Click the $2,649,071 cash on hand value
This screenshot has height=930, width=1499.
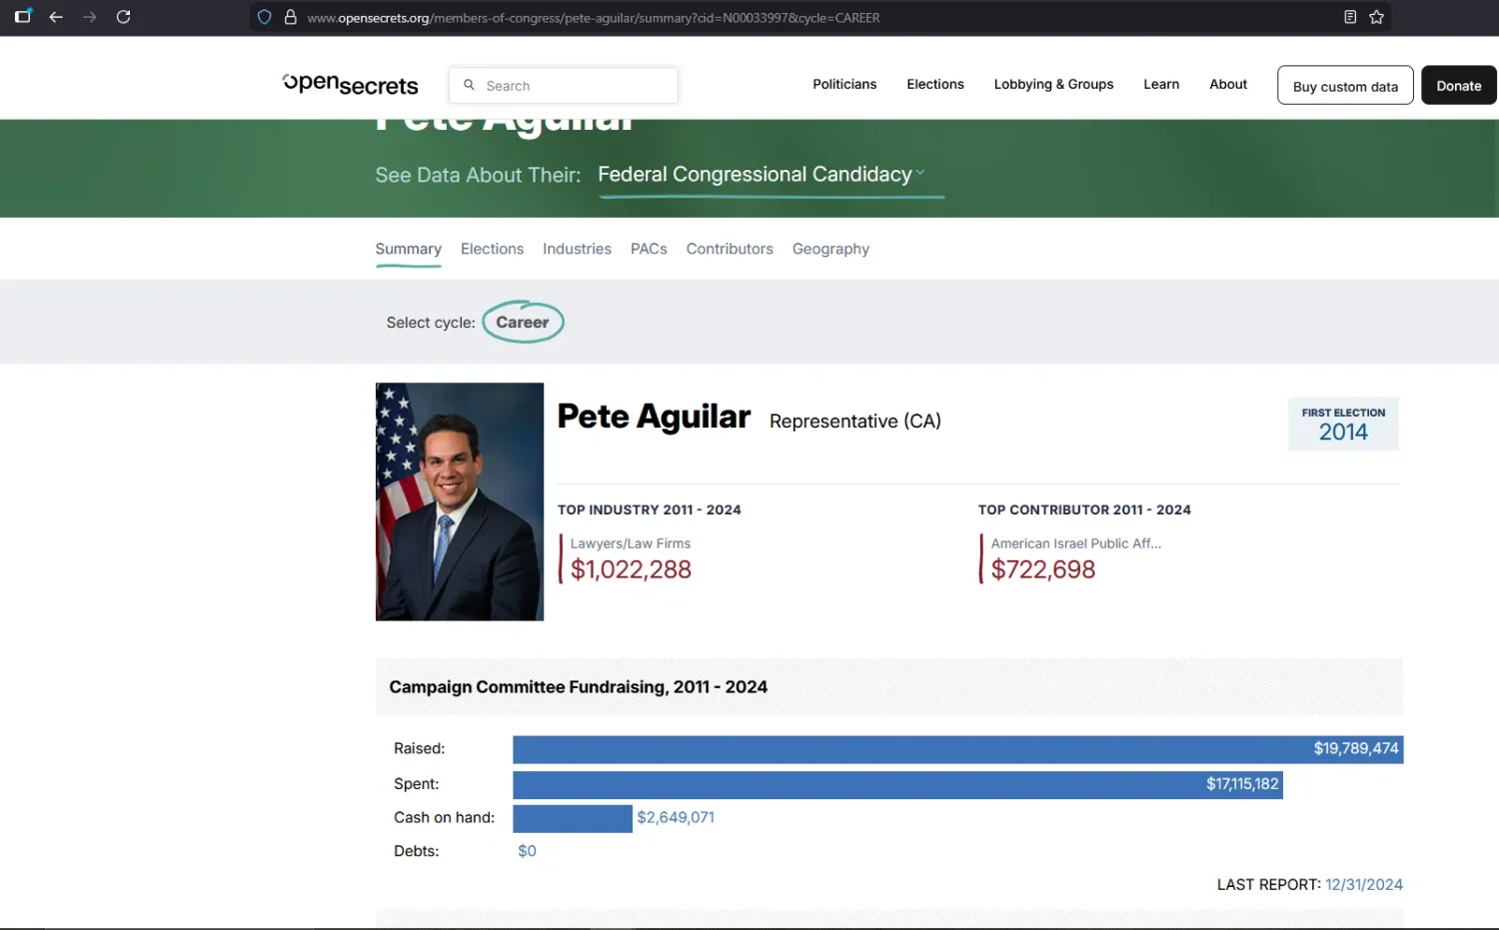[x=676, y=818]
